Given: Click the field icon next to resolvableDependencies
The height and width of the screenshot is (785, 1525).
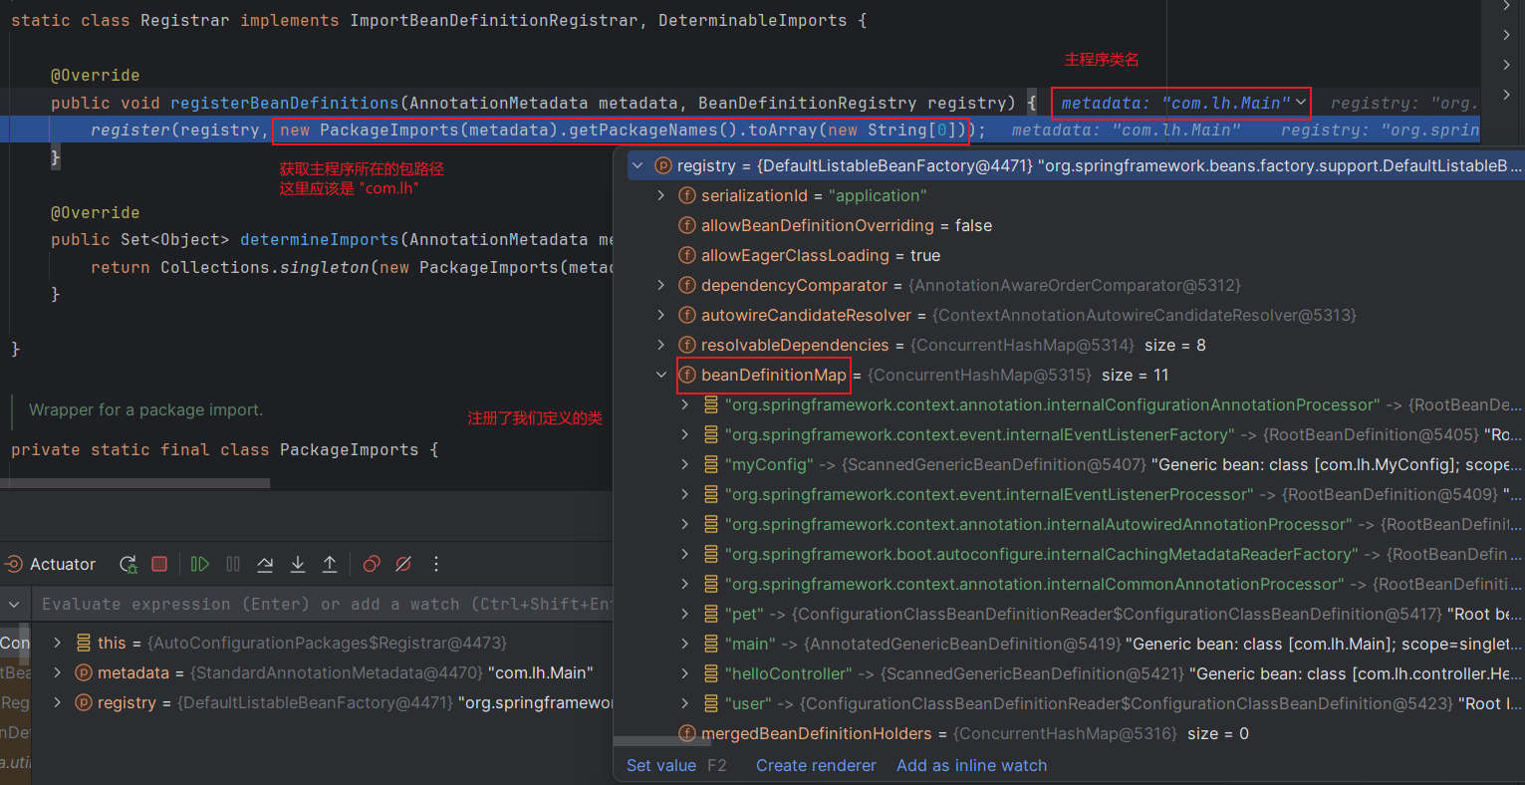Looking at the screenshot, I should click(x=686, y=345).
